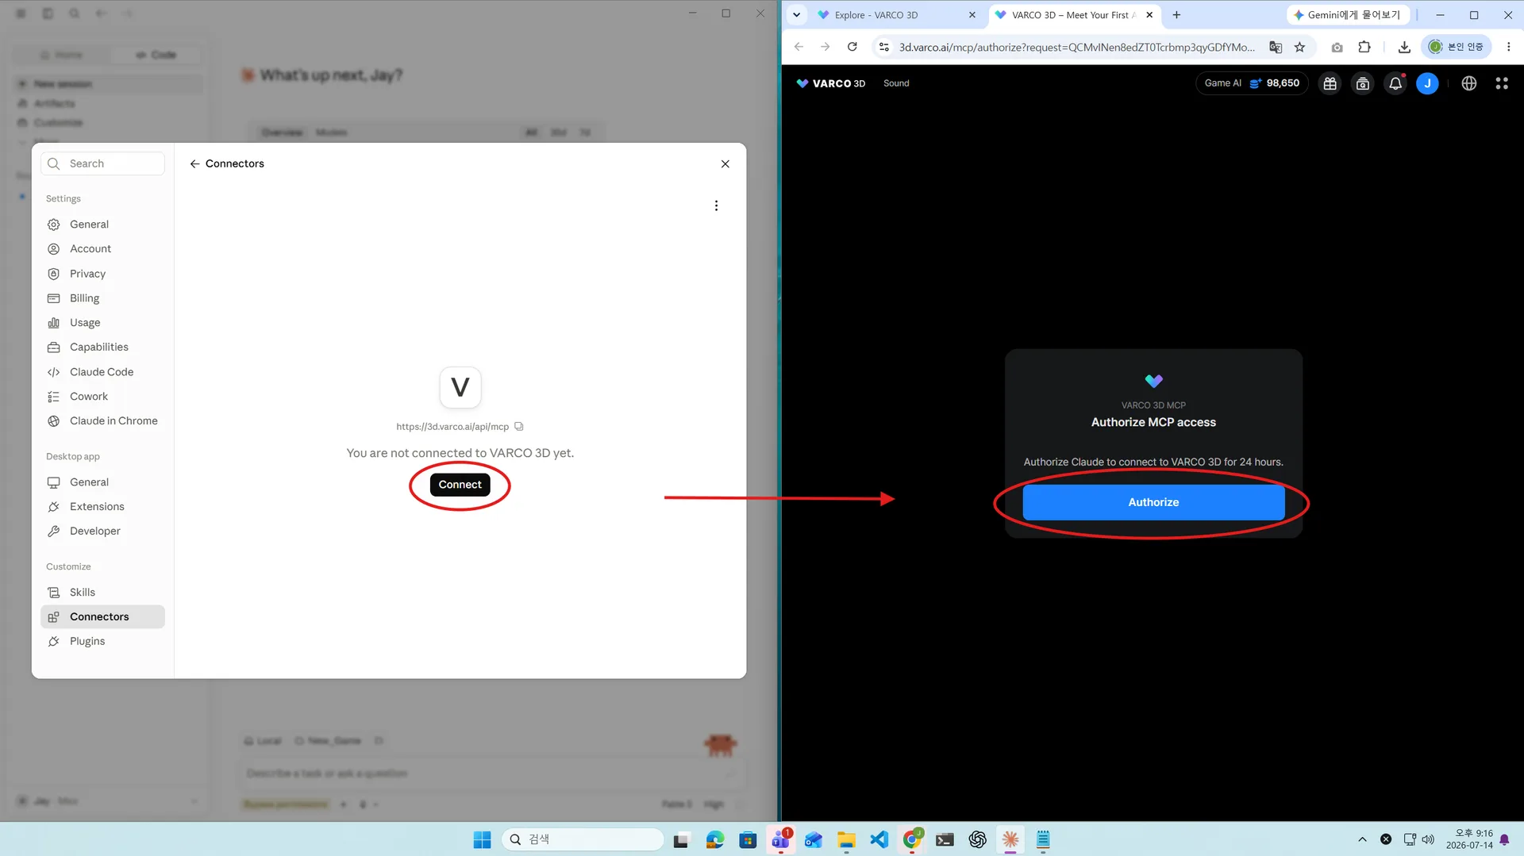Authorize MCP access with the blue button
Screen dimensions: 1524x856
click(x=1153, y=502)
